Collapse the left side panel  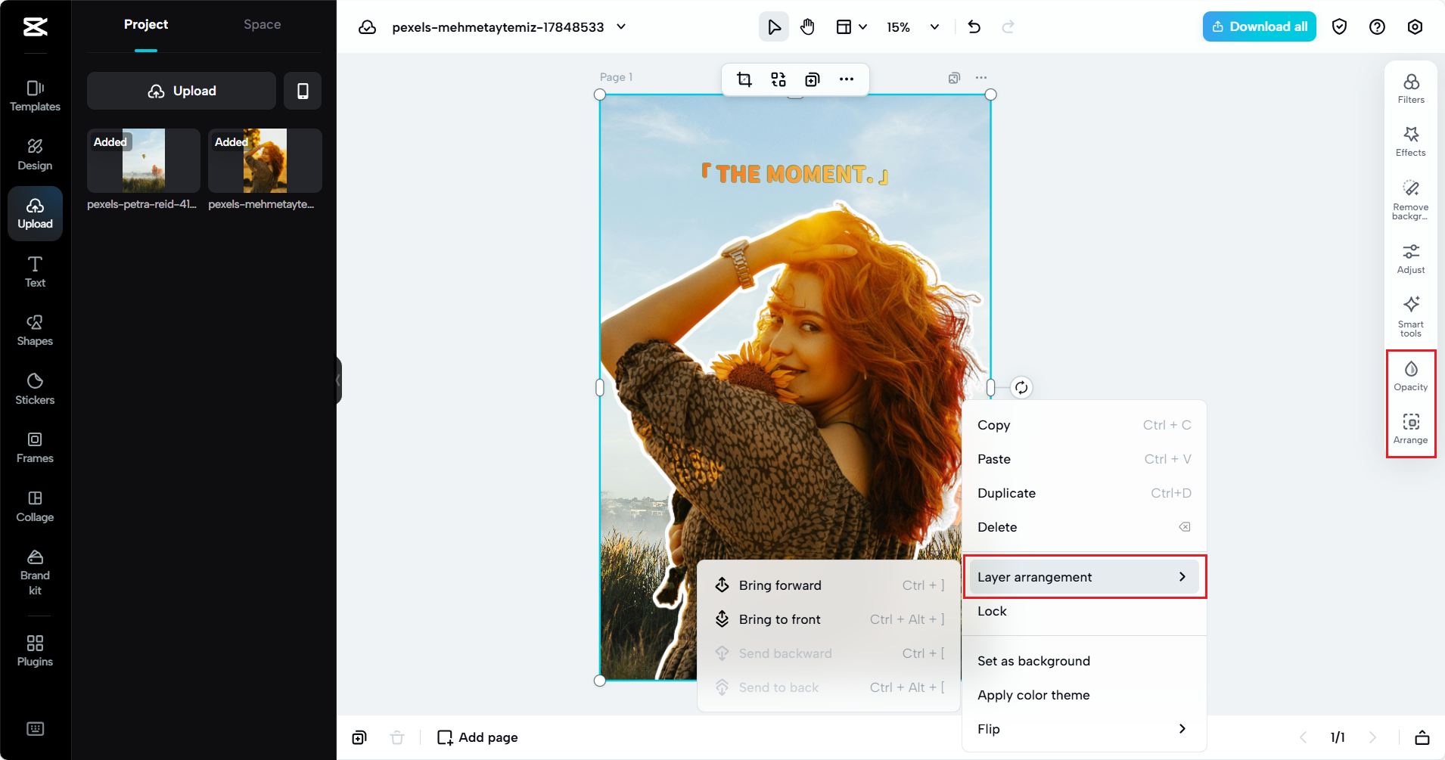pyautogui.click(x=339, y=380)
